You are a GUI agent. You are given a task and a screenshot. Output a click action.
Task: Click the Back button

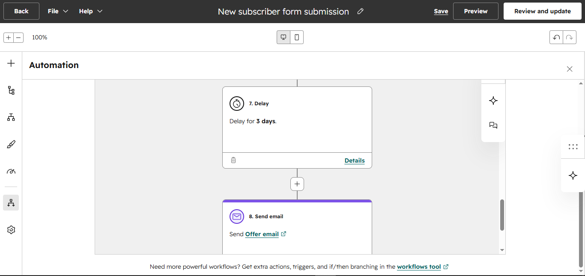21,11
